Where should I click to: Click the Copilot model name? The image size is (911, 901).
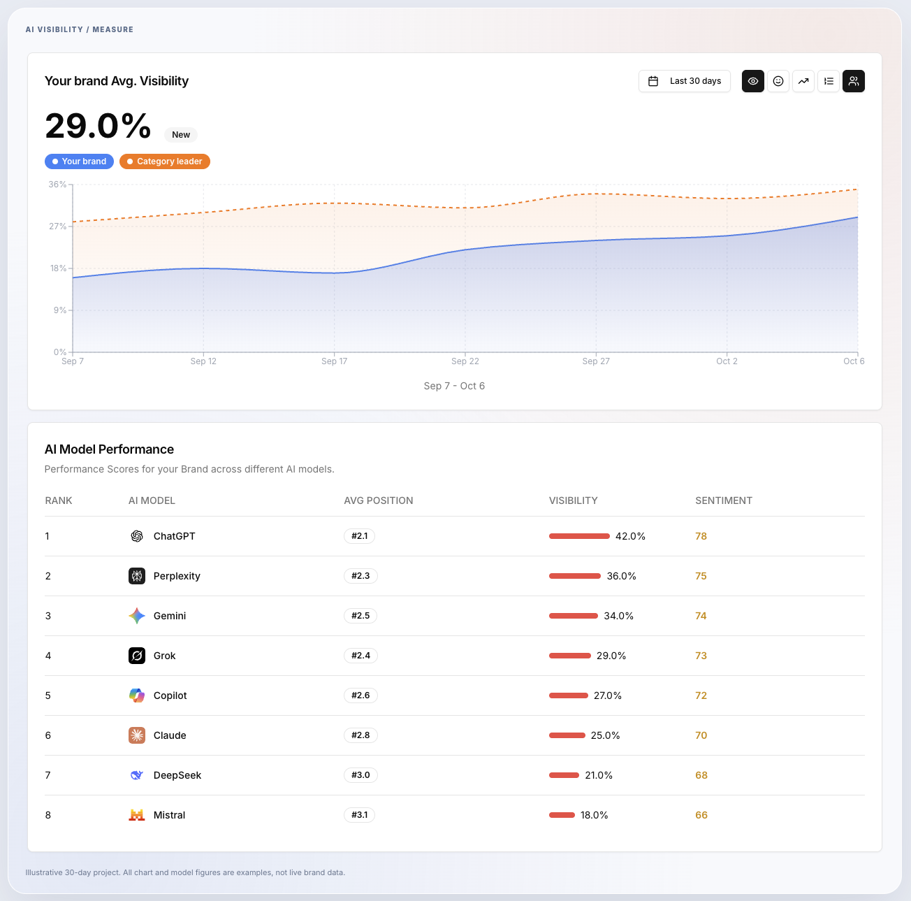point(170,695)
